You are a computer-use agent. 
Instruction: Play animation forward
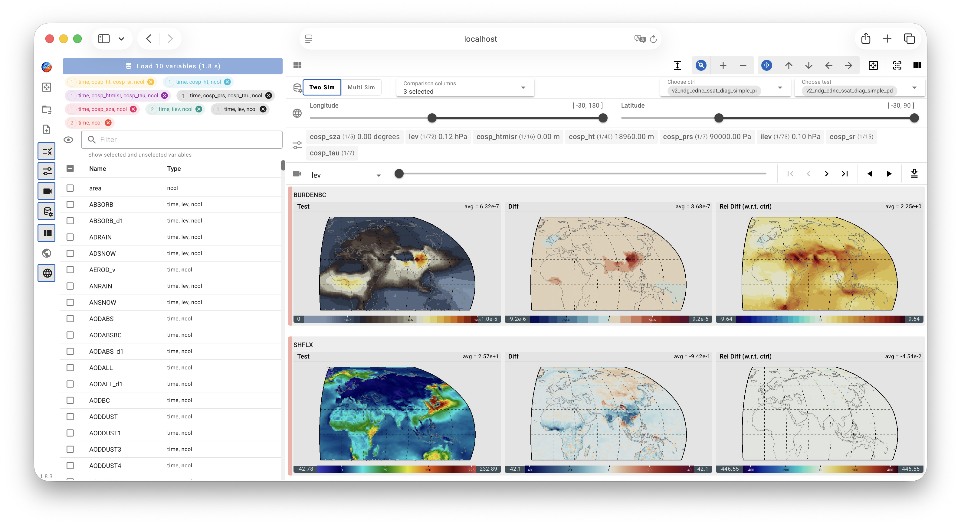pyautogui.click(x=889, y=174)
